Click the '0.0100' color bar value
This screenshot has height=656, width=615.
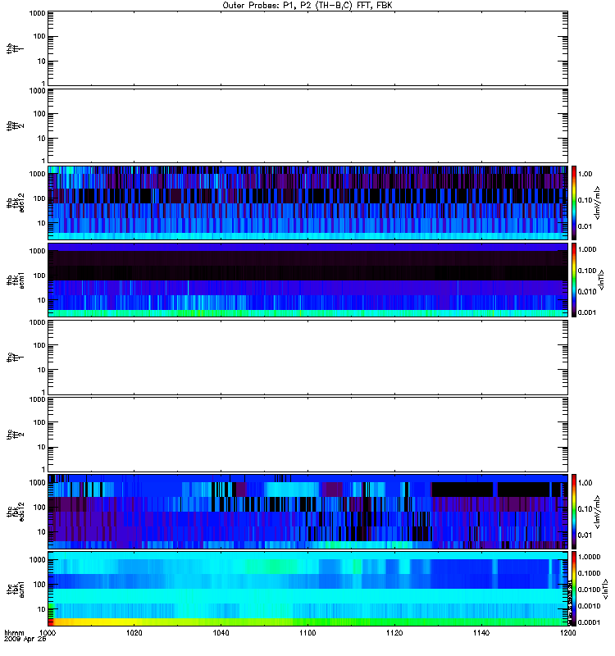point(589,590)
